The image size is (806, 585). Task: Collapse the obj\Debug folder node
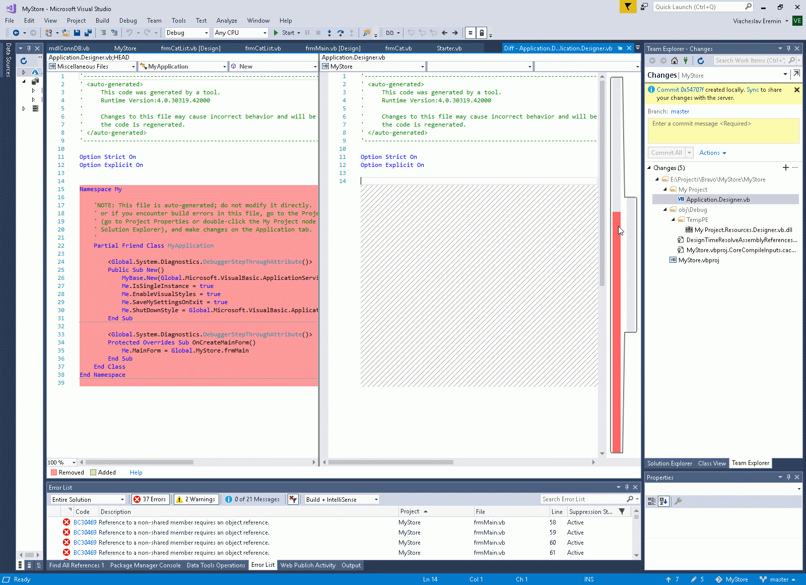[x=665, y=210]
